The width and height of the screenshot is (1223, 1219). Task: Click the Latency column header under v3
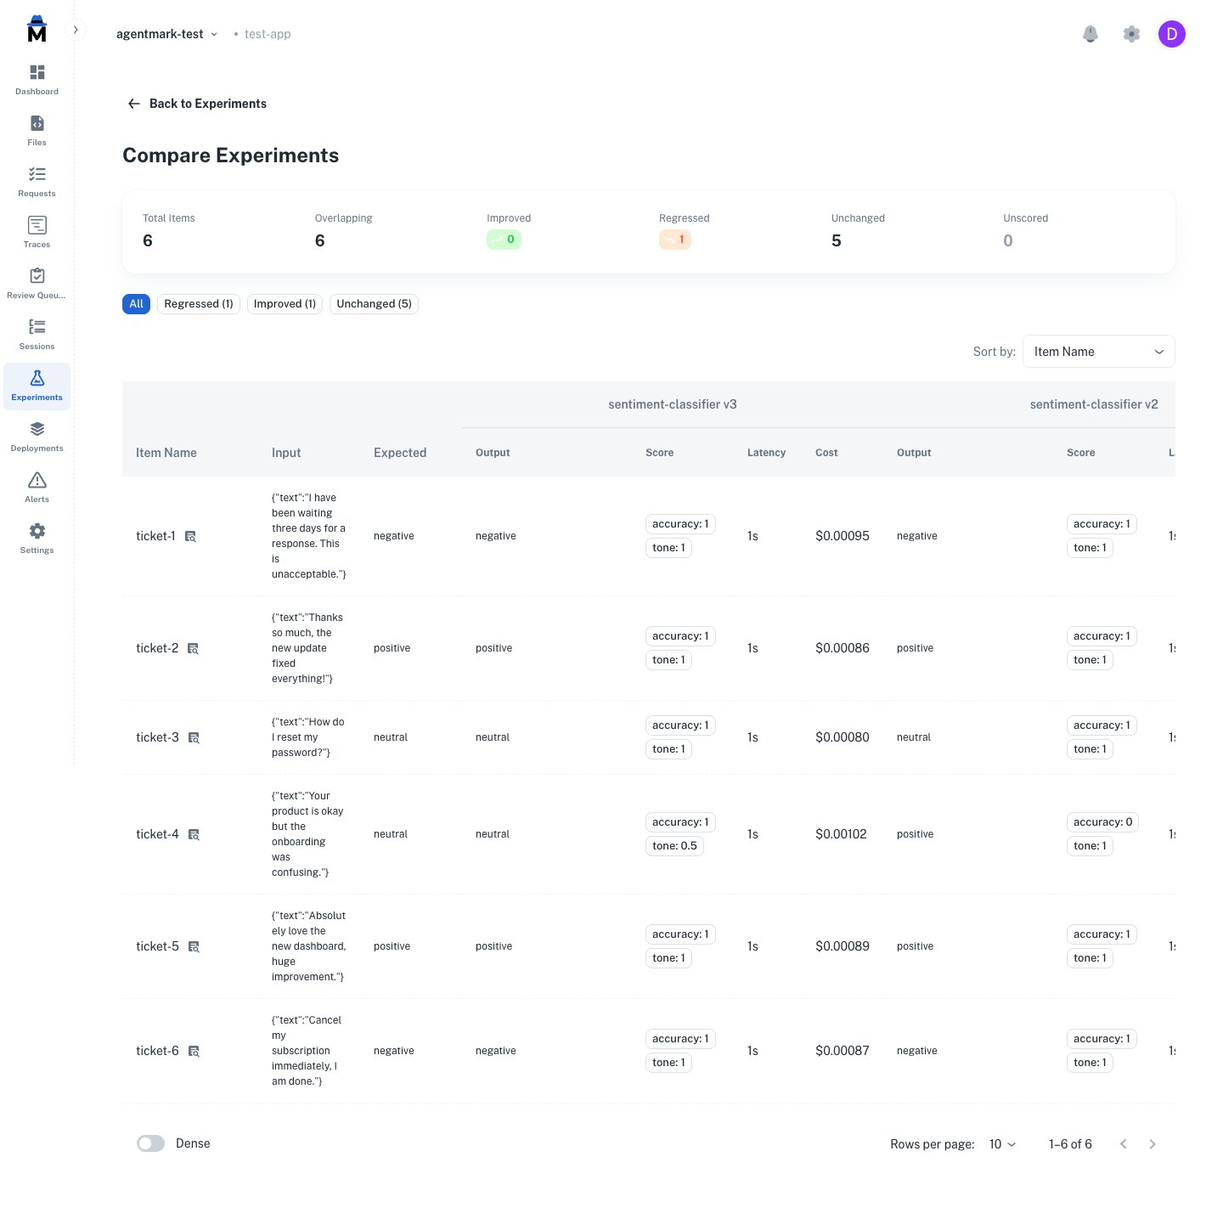pyautogui.click(x=766, y=453)
